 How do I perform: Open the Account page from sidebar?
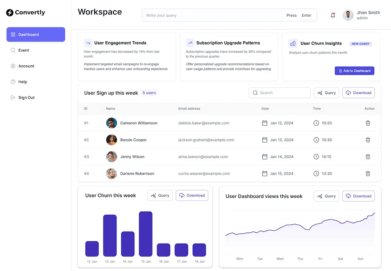click(26, 66)
